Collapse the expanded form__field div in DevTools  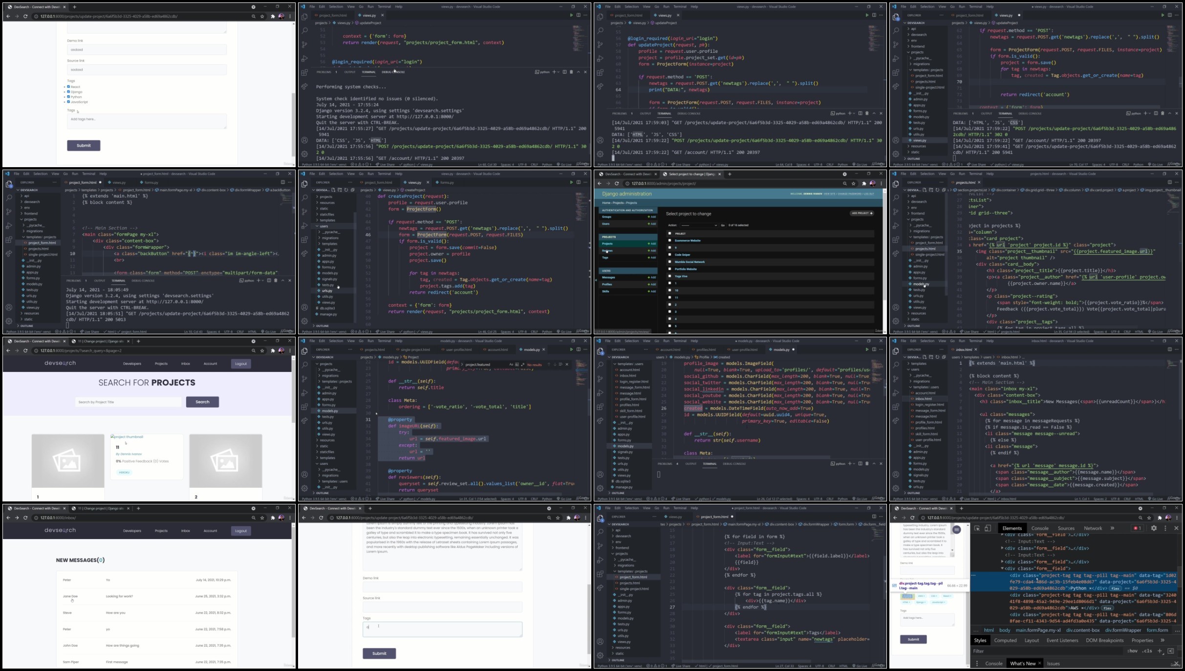[1002, 568]
